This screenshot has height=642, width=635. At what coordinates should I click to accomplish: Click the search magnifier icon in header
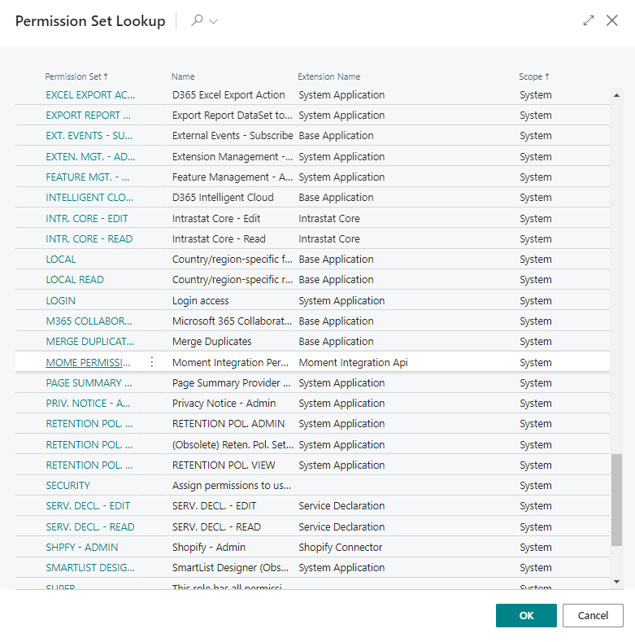(x=197, y=21)
